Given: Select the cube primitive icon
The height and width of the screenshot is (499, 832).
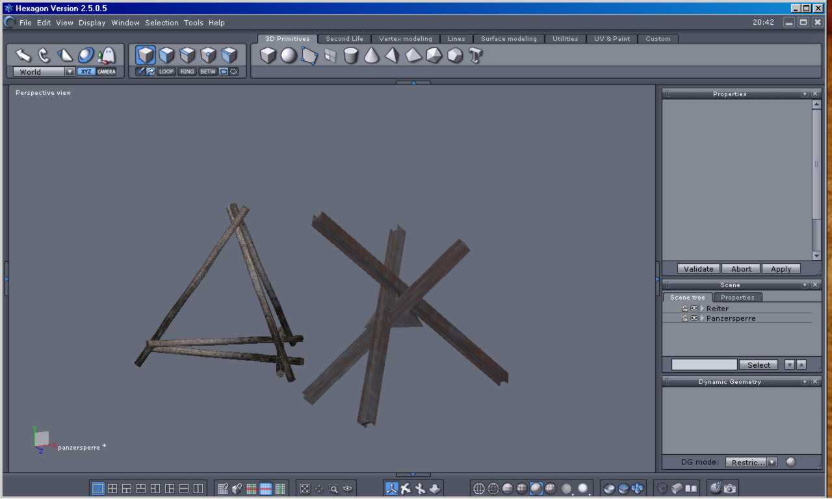Looking at the screenshot, I should [268, 56].
